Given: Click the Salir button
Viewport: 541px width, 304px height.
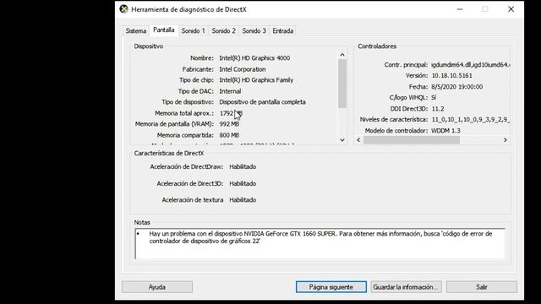Looking at the screenshot, I should click(482, 287).
